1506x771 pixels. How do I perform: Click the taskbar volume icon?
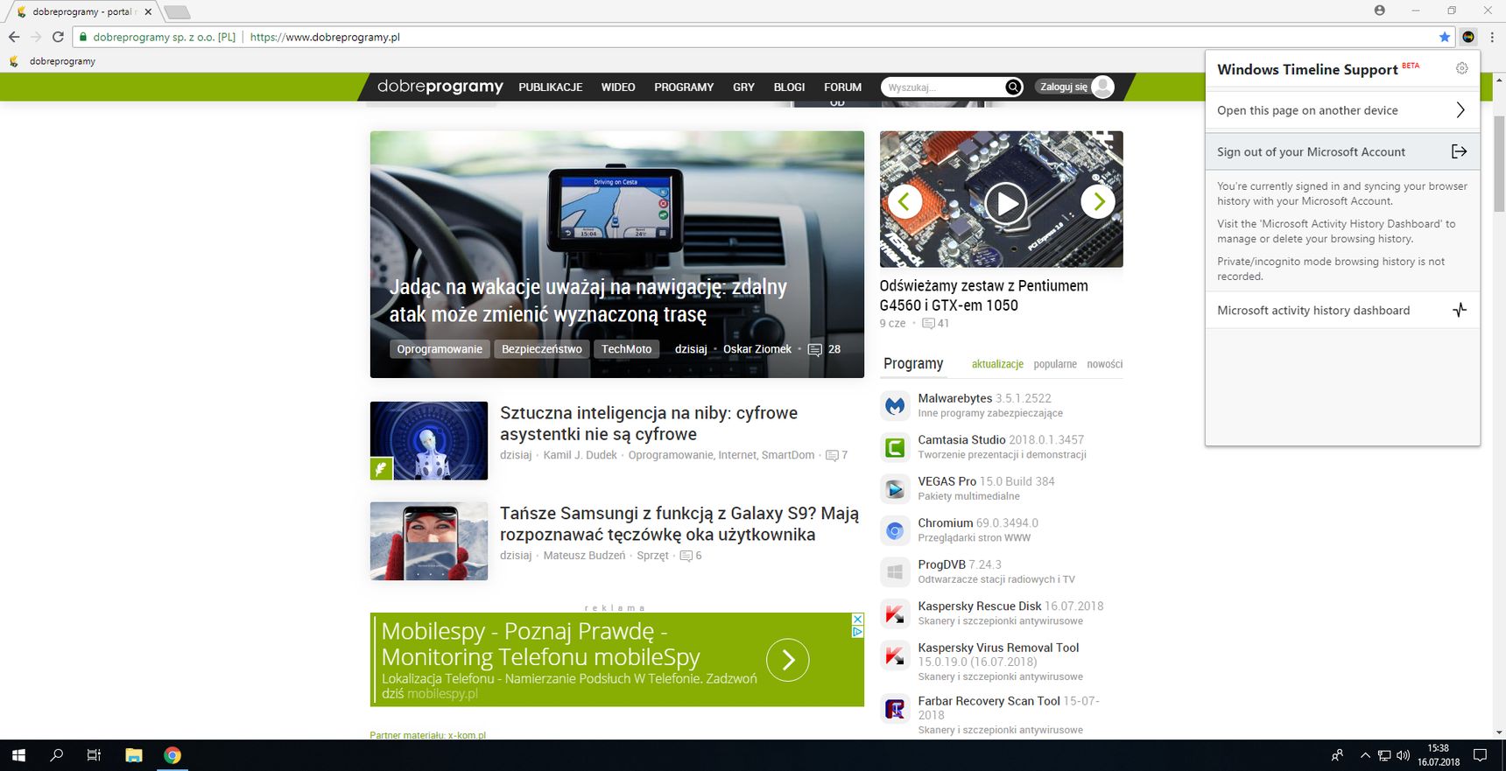tap(1403, 755)
